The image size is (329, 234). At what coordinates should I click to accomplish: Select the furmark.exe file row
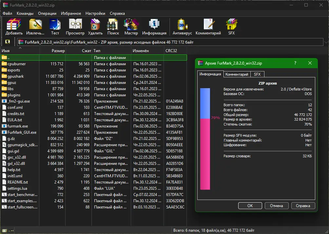click(x=93, y=126)
